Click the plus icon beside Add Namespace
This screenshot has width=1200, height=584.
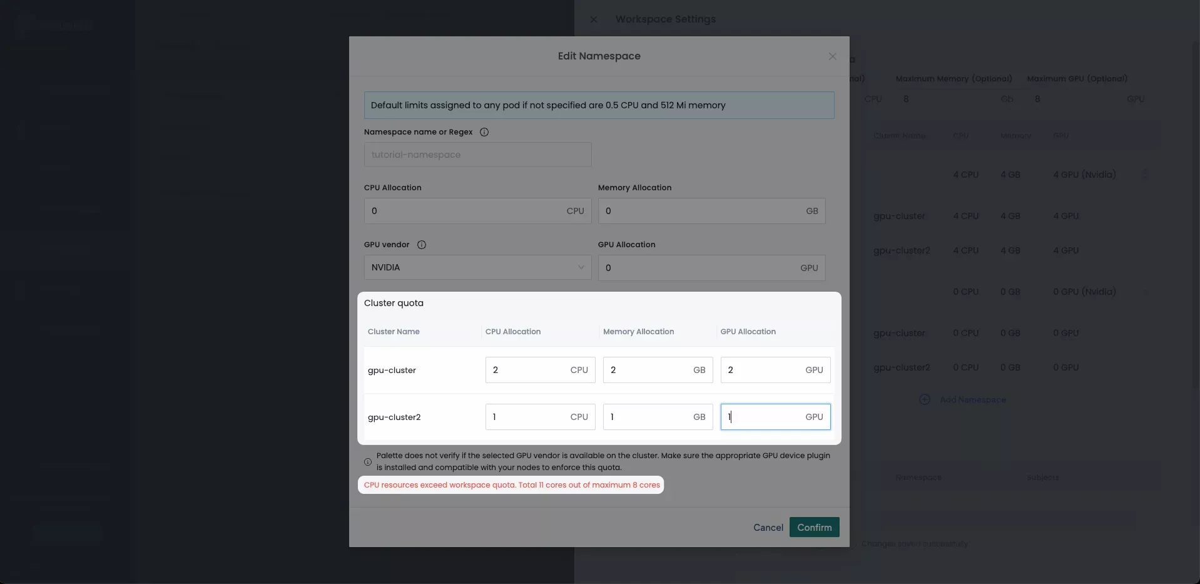(x=925, y=399)
